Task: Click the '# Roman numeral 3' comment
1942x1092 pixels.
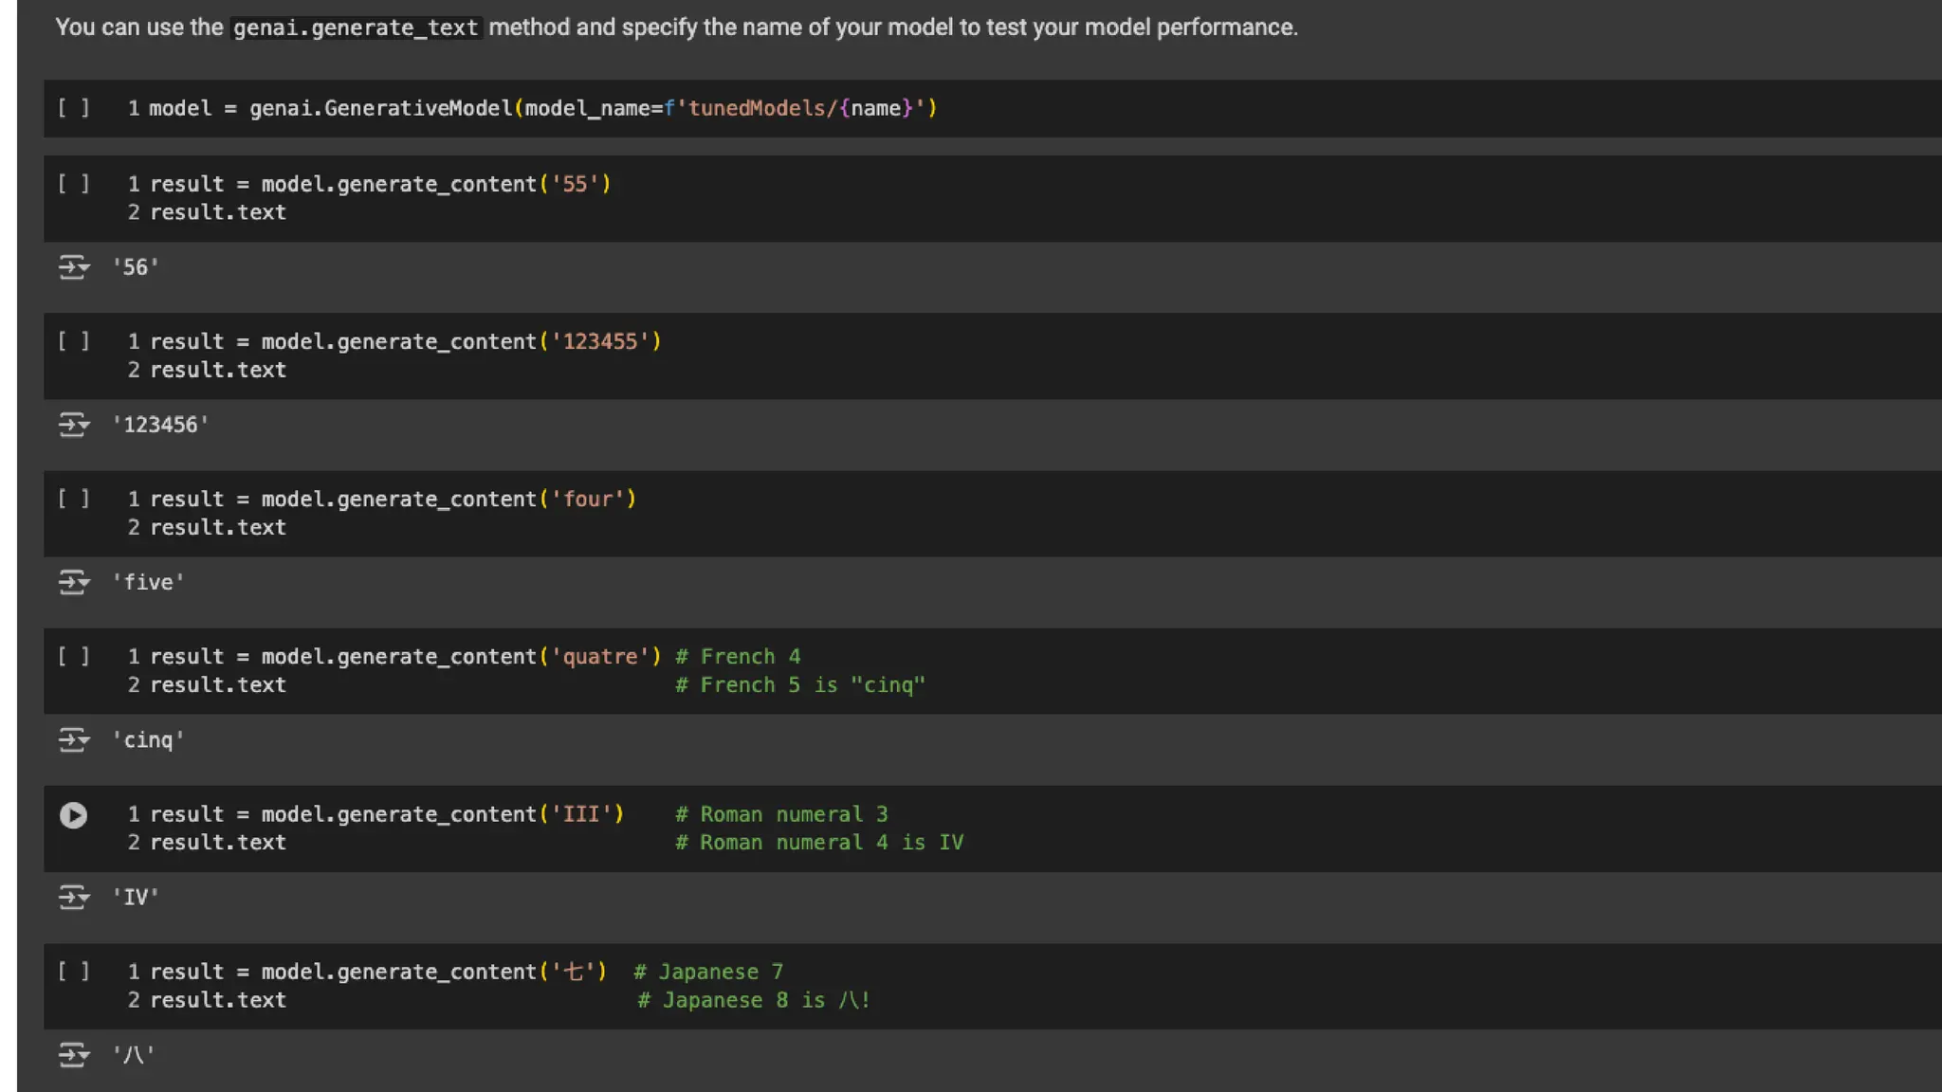Action: [x=781, y=814]
